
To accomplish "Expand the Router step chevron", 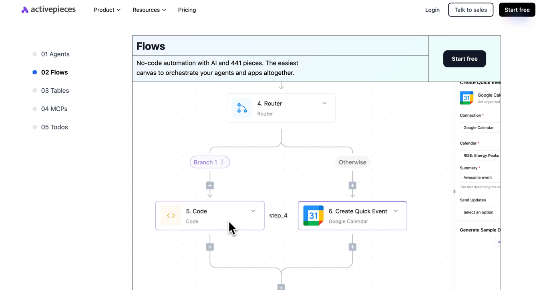I will 324,103.
